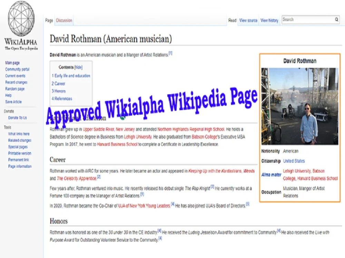Click into the Search input field

click(x=308, y=20)
